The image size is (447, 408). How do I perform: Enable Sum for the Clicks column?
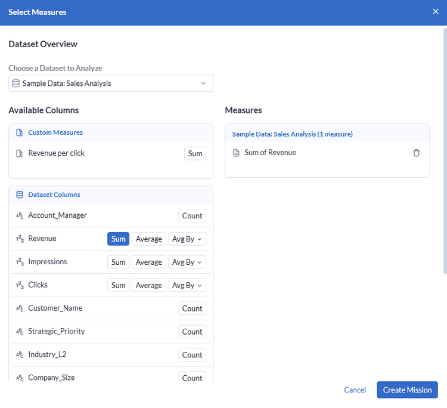coord(118,286)
